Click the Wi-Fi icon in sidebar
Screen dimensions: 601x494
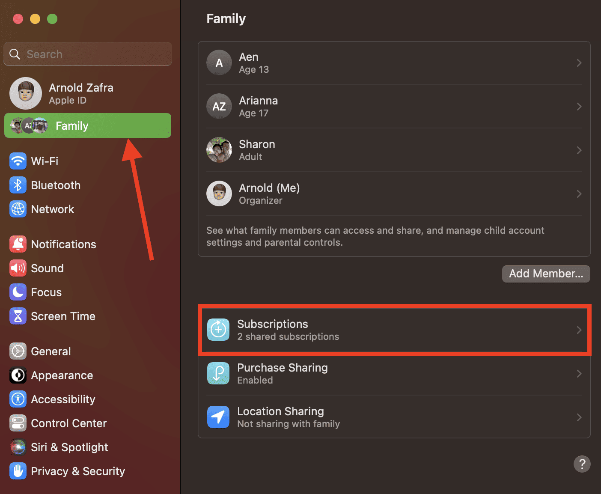click(18, 161)
